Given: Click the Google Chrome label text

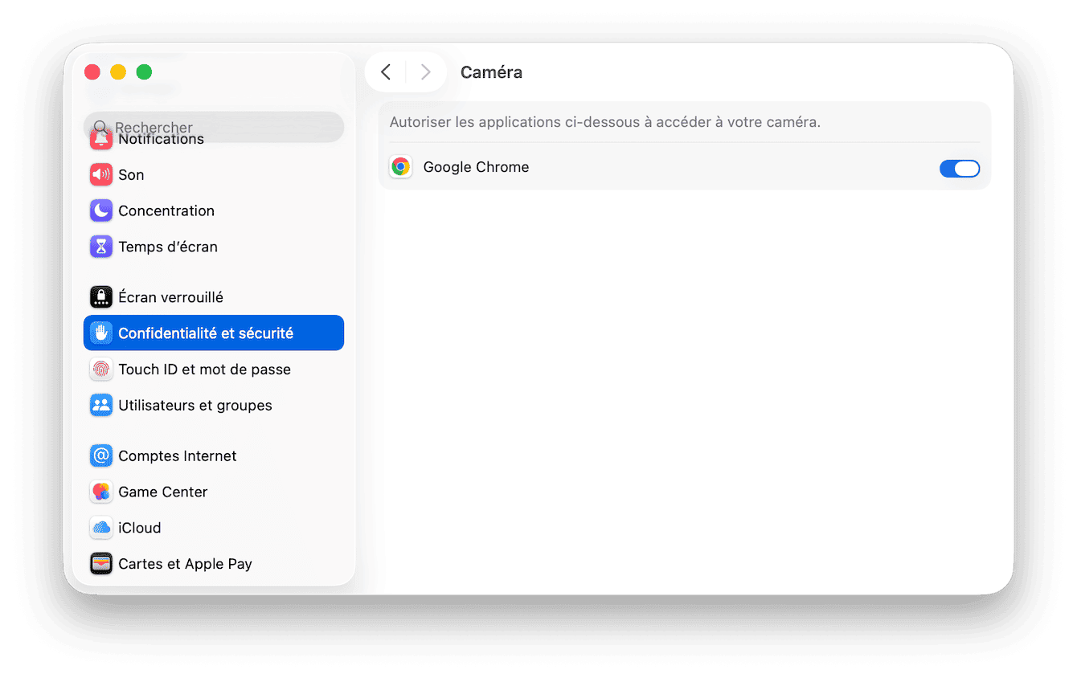Looking at the screenshot, I should [x=476, y=167].
